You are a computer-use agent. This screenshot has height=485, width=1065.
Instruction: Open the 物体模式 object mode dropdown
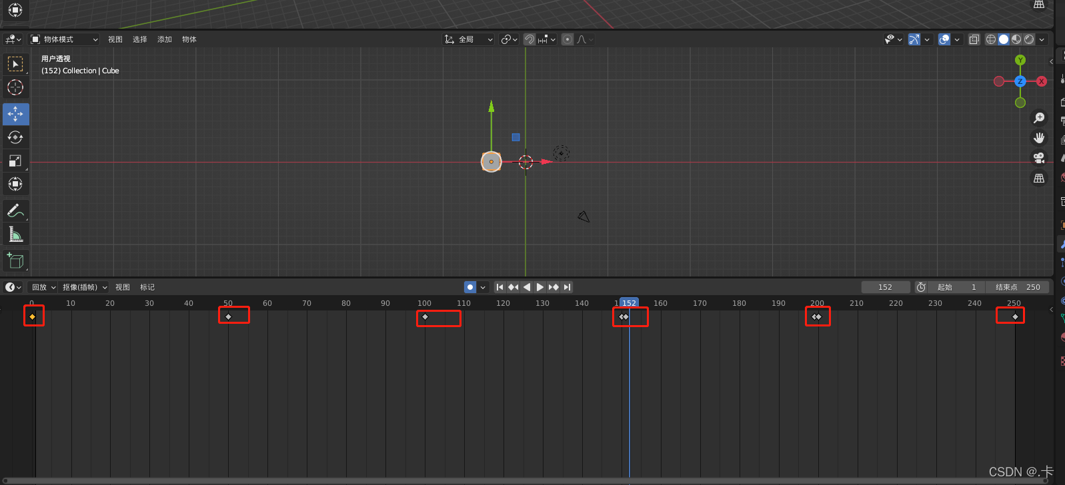click(x=64, y=39)
